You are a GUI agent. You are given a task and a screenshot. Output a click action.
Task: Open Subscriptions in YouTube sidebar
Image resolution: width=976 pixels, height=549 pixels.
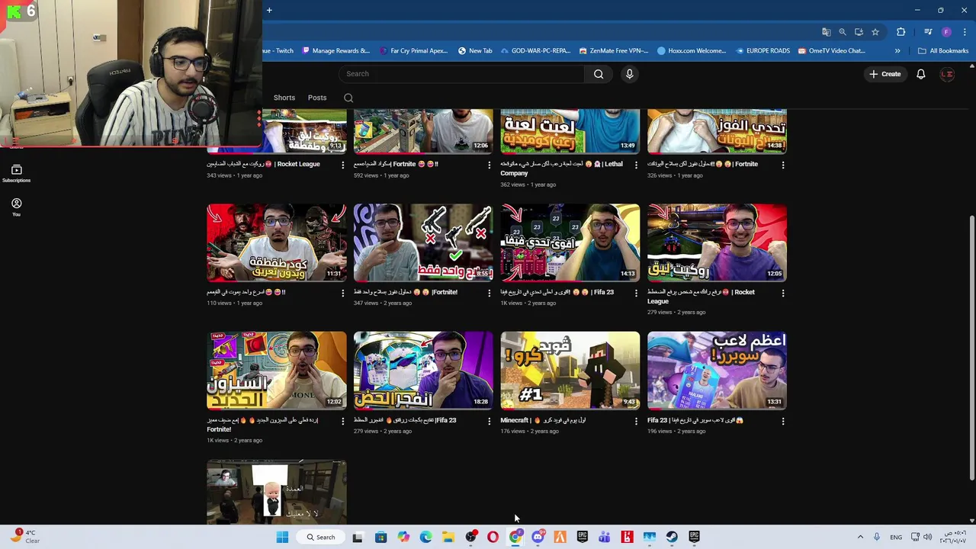click(x=16, y=174)
